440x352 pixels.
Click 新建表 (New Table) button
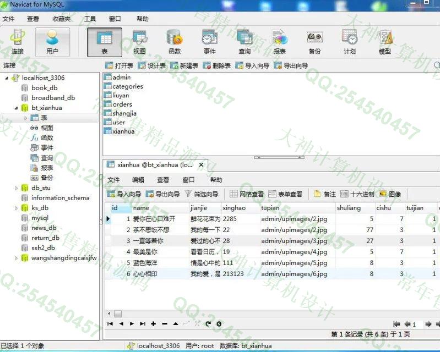tap(184, 65)
